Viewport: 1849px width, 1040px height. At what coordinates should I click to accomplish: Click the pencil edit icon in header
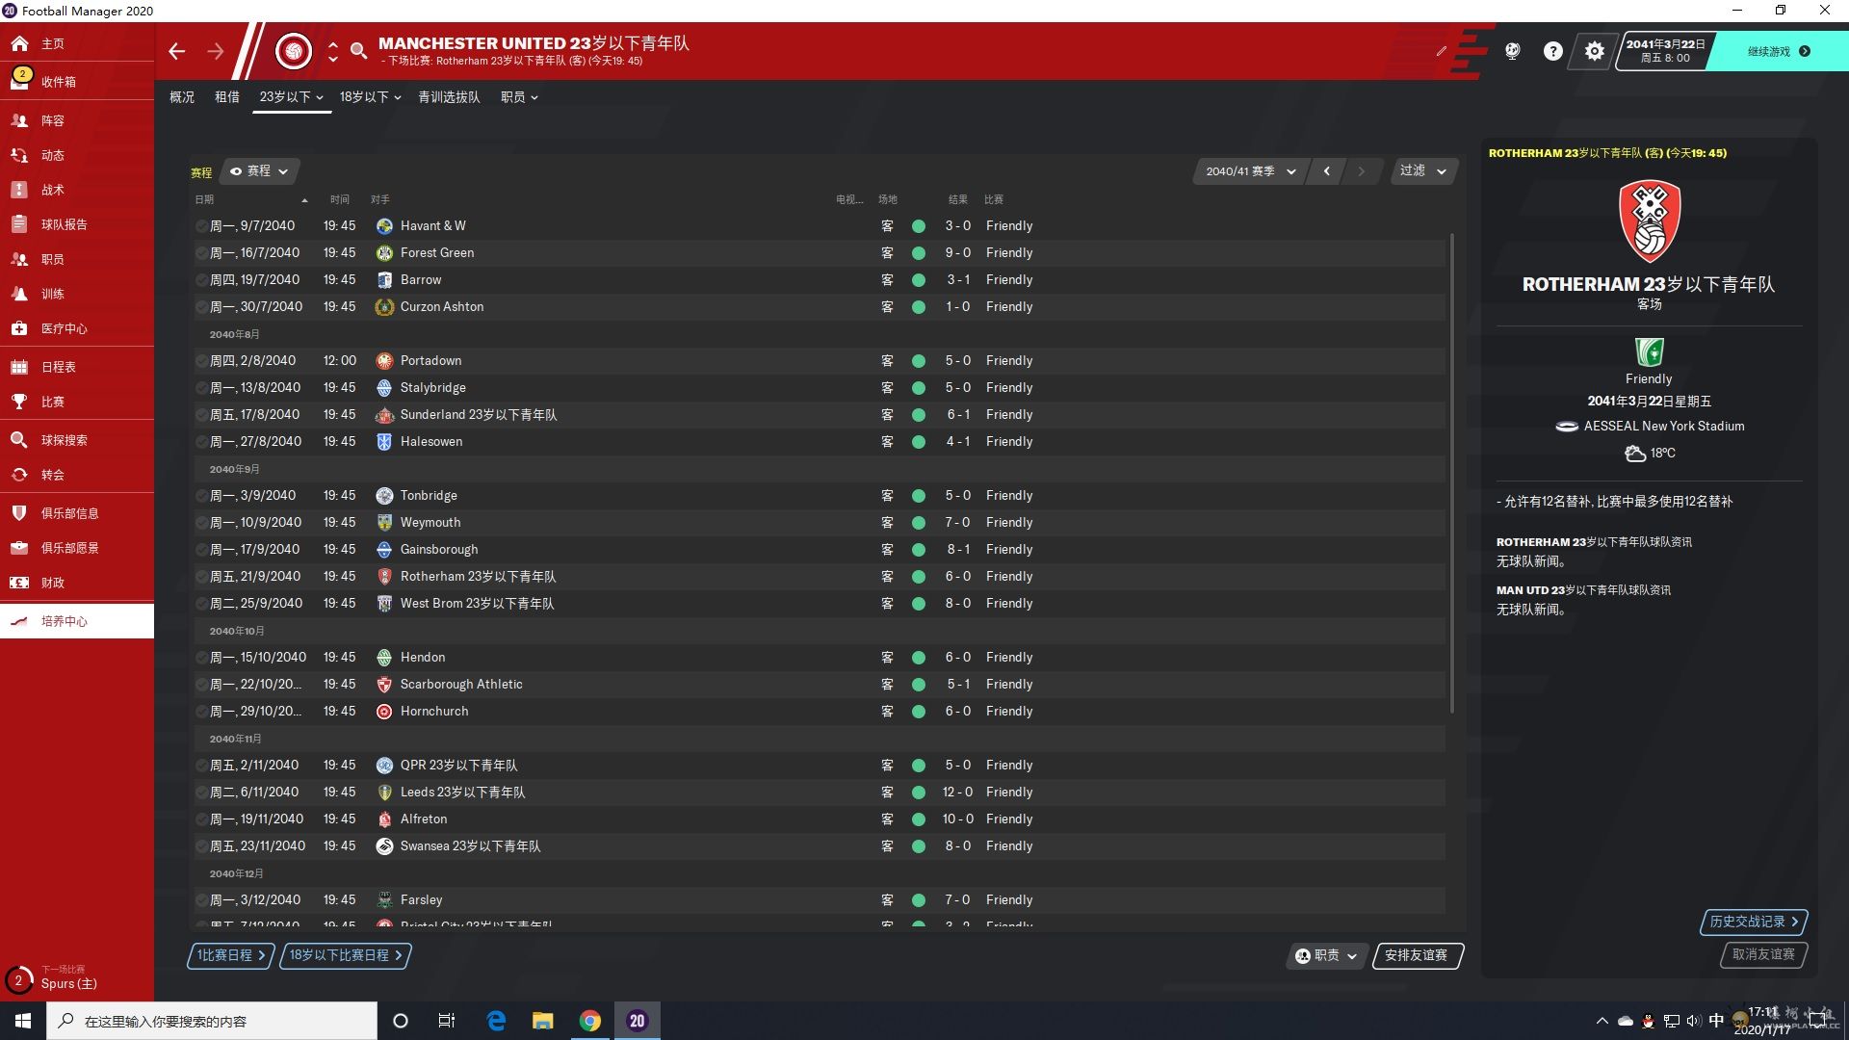[1442, 51]
